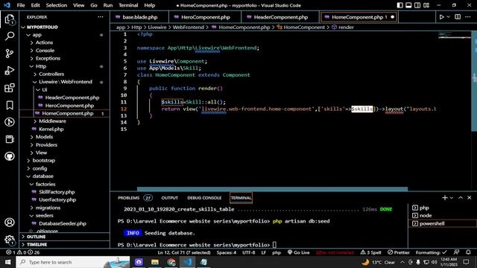Open HeaderComponent.php in explorer tree
Screen dimensions: 477x268
coord(65,98)
